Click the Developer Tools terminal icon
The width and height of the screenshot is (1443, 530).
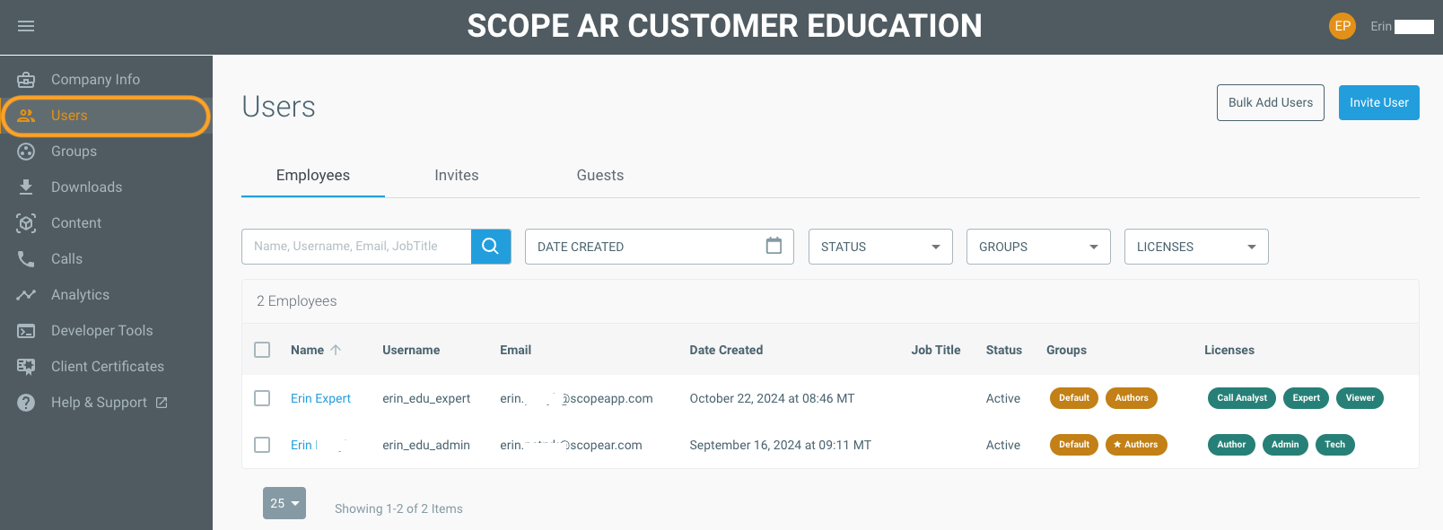pyautogui.click(x=26, y=331)
